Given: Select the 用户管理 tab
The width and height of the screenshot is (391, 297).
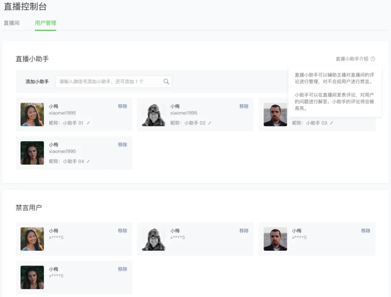Looking at the screenshot, I should pyautogui.click(x=45, y=23).
